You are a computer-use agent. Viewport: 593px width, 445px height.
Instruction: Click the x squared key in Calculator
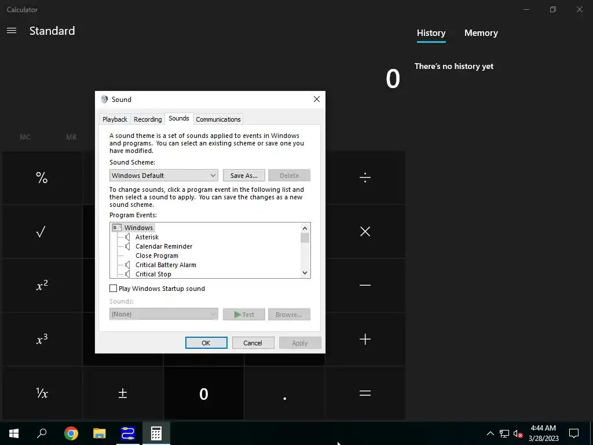point(42,285)
